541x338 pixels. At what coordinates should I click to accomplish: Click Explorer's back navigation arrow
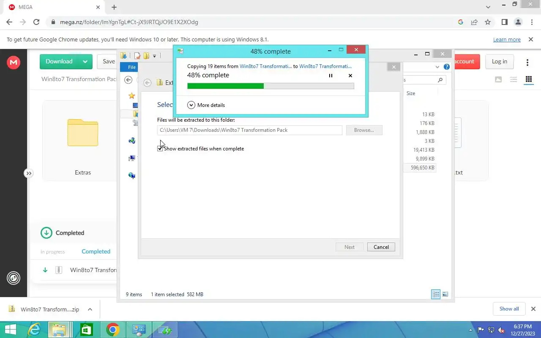pos(128,80)
